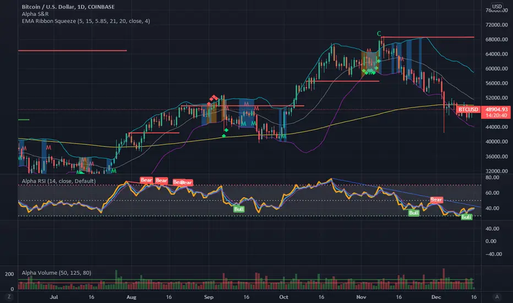513x303 pixels.
Task: Click the Dec date label on time axis
Action: tap(436, 297)
